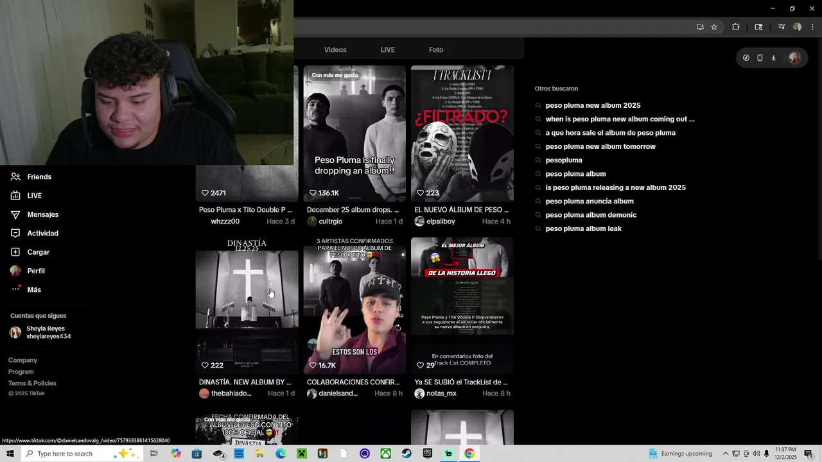
Task: Open the 'EL MEJOR ÁLBUM' video thumbnail
Action: click(x=462, y=305)
